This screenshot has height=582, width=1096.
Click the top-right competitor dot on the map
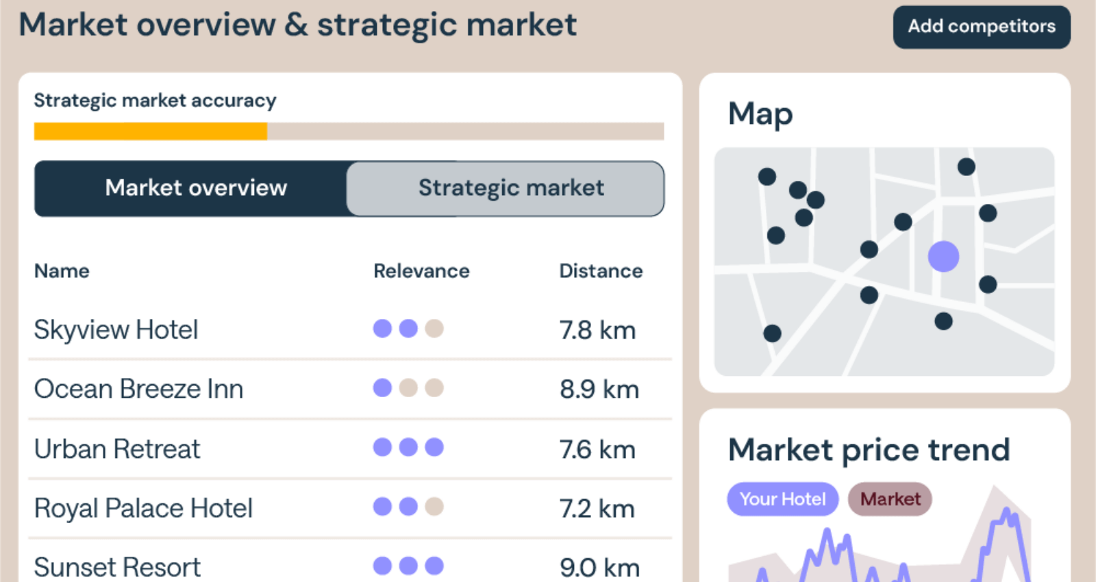(x=966, y=166)
